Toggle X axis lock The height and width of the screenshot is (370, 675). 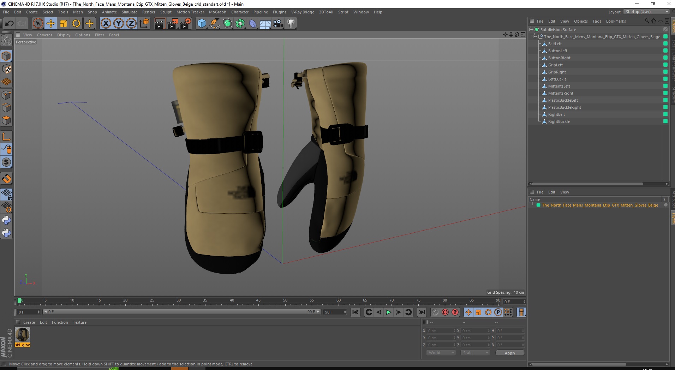pos(106,24)
